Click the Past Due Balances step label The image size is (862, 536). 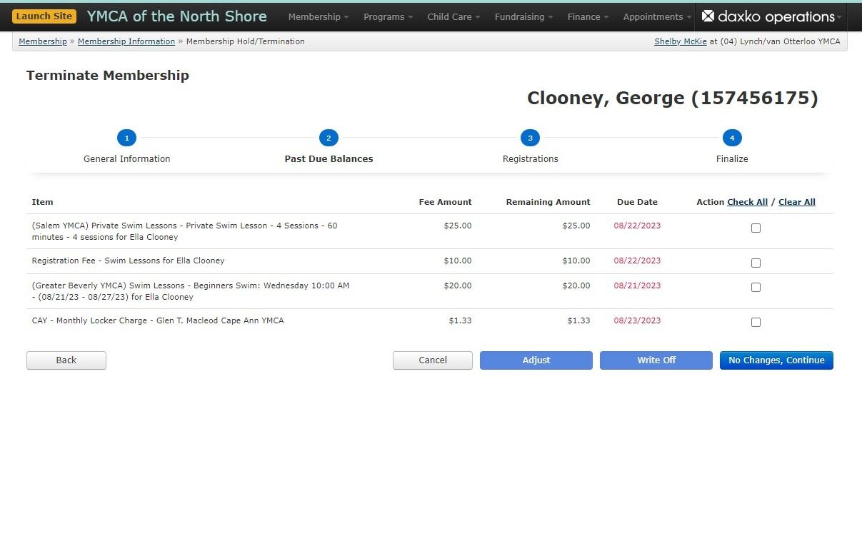[329, 159]
